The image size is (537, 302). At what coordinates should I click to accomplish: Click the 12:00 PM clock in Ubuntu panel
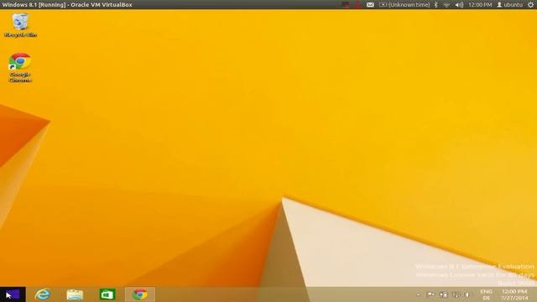point(480,5)
